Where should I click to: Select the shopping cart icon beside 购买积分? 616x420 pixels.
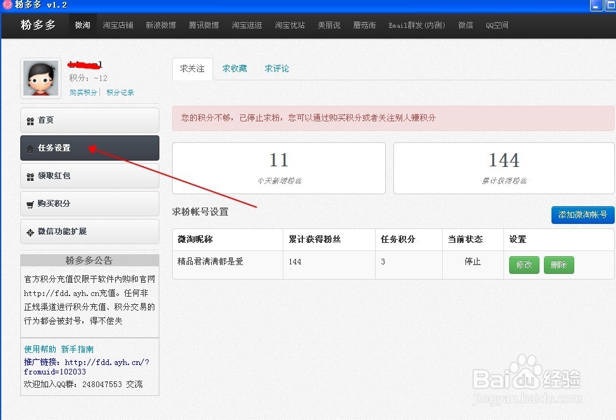pos(30,204)
